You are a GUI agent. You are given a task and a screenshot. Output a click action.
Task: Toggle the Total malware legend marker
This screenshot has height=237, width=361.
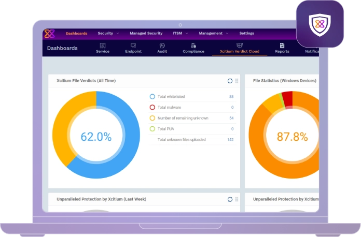click(152, 108)
